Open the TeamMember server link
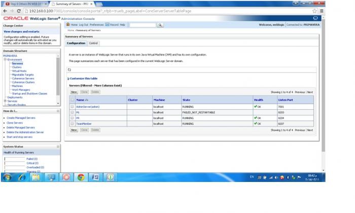Image resolution: width=355 pixels, height=213 pixels. (84, 124)
